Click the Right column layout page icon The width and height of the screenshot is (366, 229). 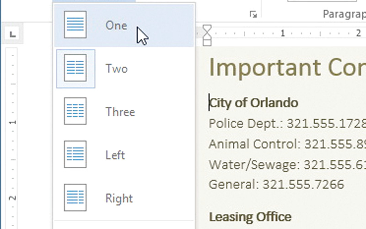pyautogui.click(x=75, y=197)
